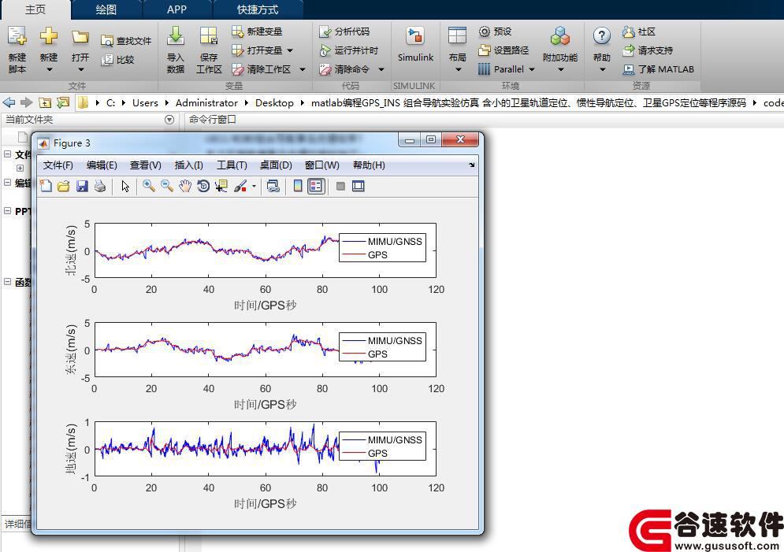Open the New (新建) plus icon menu
Viewport: 784px width, 552px height.
point(49,37)
